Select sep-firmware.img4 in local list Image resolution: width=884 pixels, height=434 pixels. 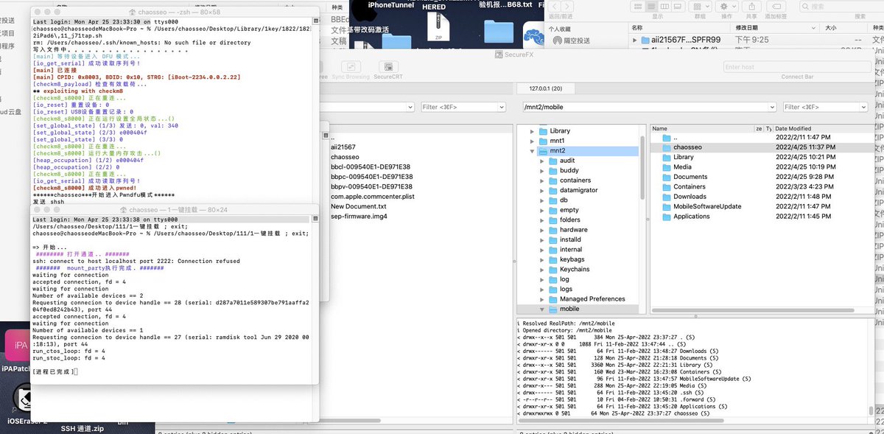click(359, 217)
